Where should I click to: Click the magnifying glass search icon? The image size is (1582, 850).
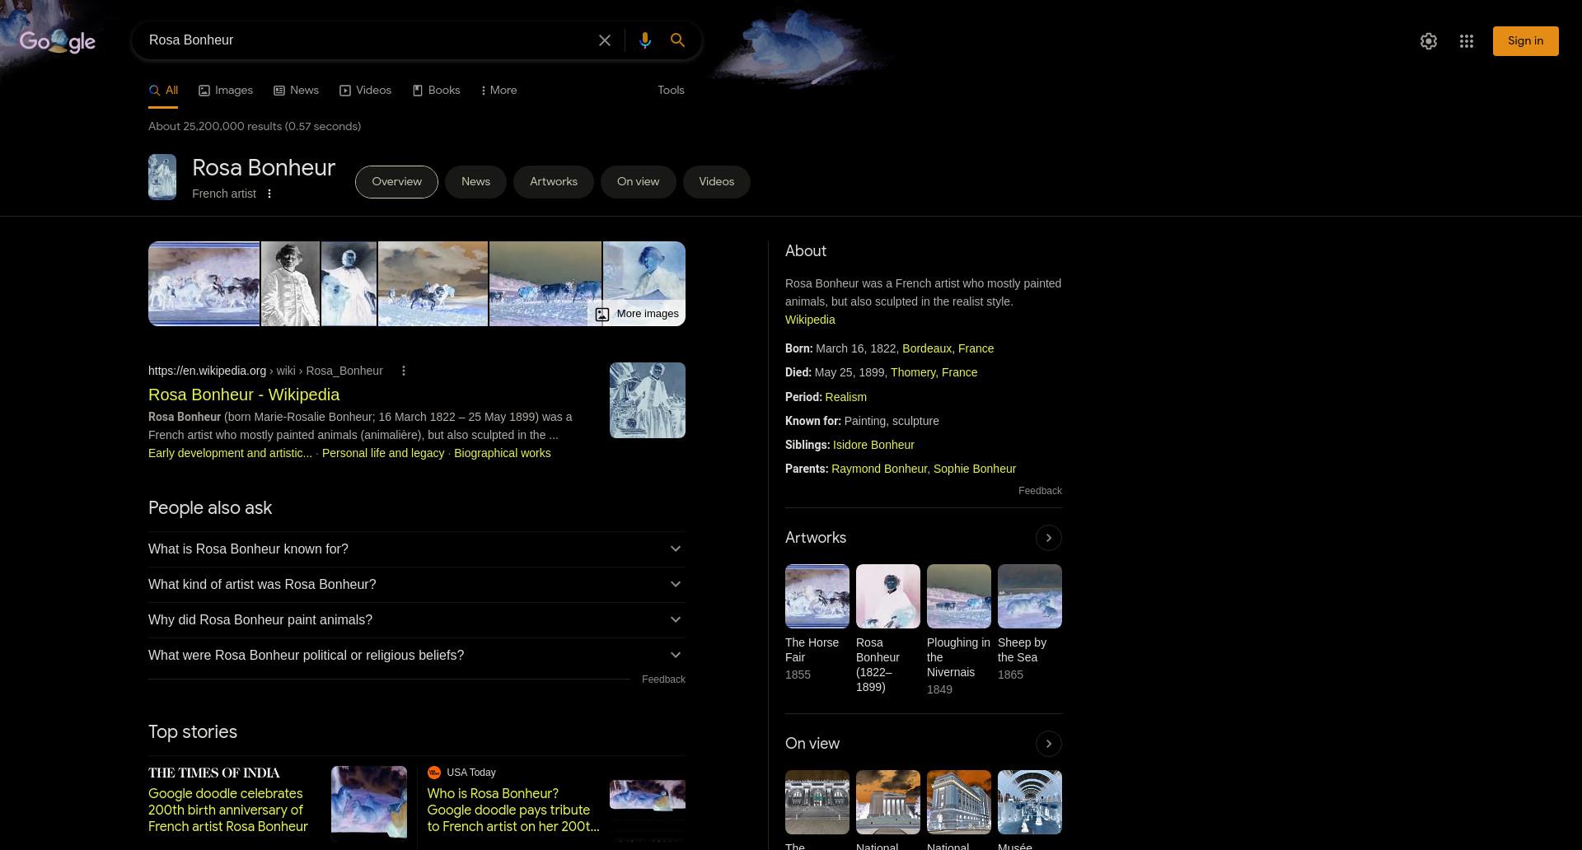[677, 40]
